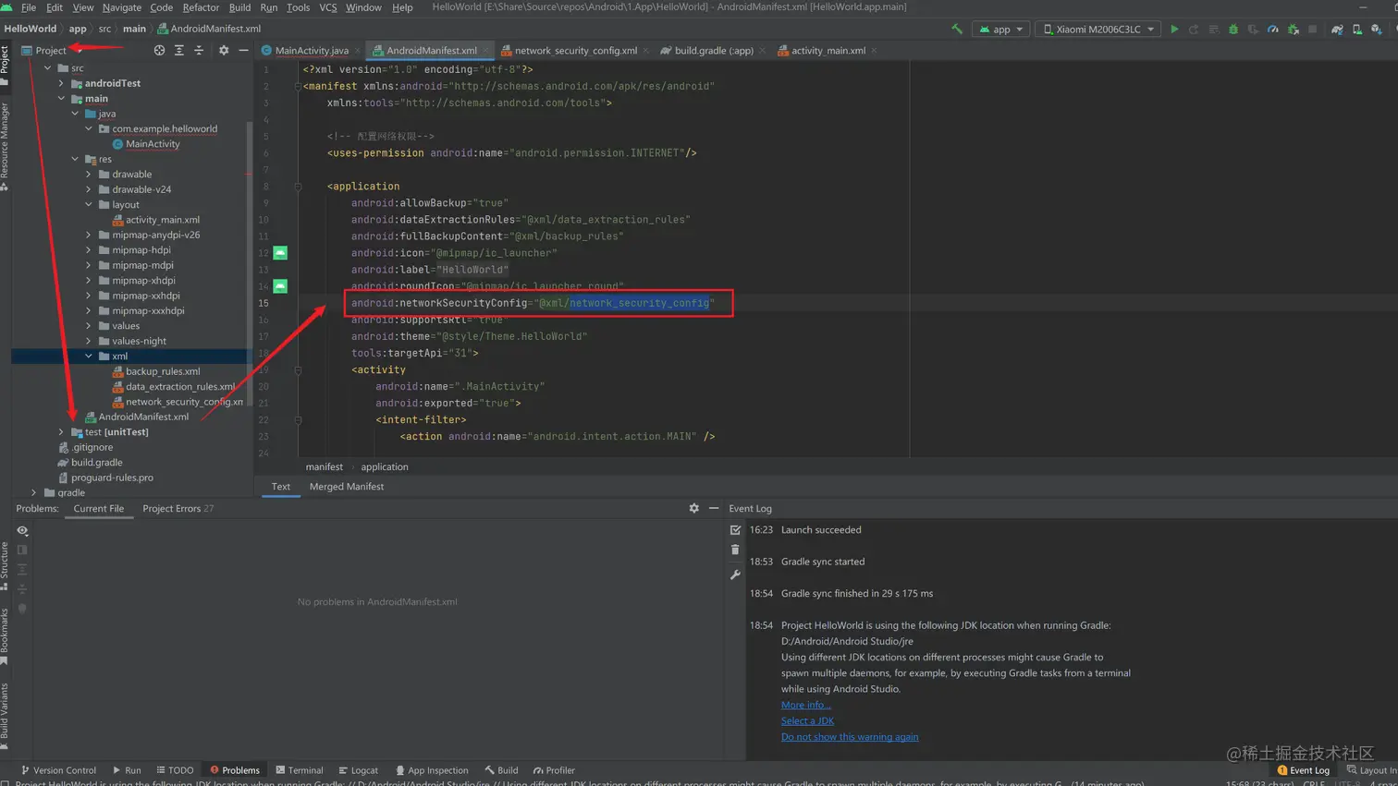The width and height of the screenshot is (1398, 786).
Task: Click Sync Project with Gradle Files elephant icon
Action: 1337,30
